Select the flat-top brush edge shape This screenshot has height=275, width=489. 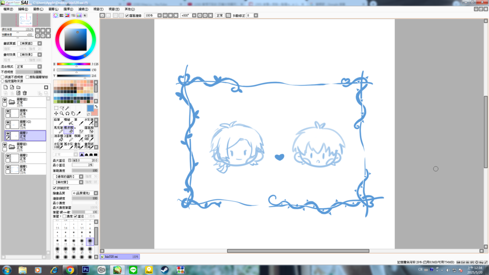[x=96, y=155]
